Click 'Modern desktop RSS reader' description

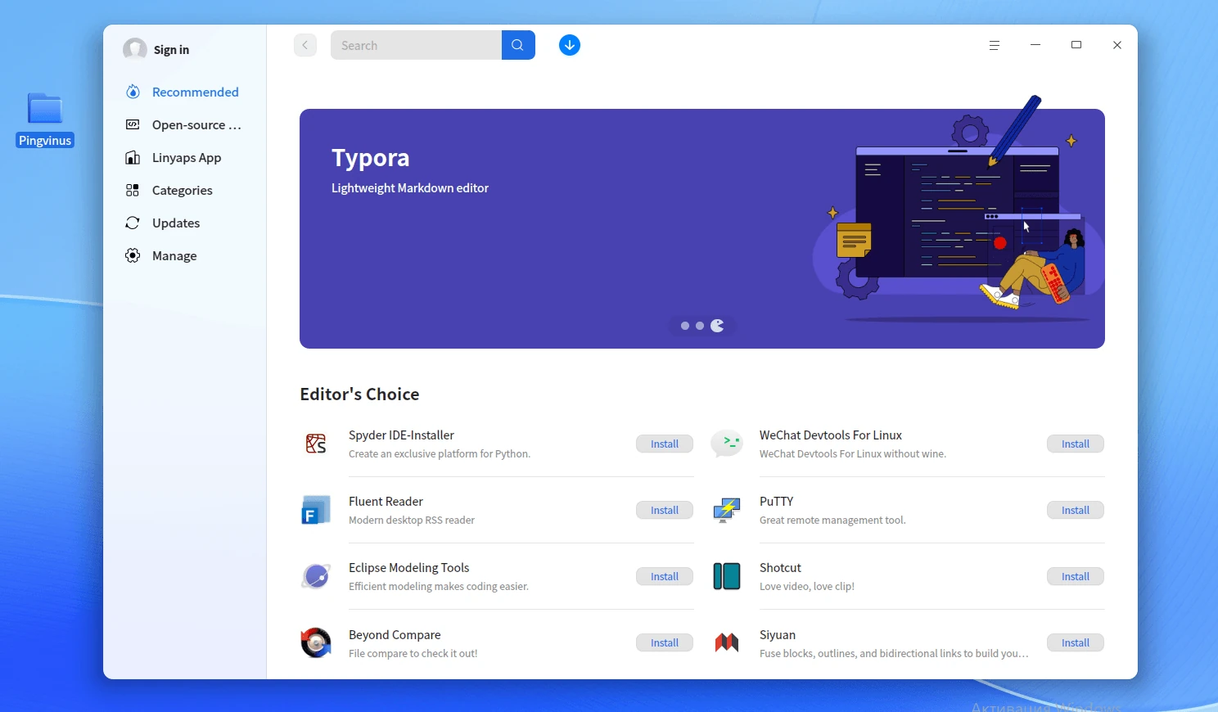point(412,520)
